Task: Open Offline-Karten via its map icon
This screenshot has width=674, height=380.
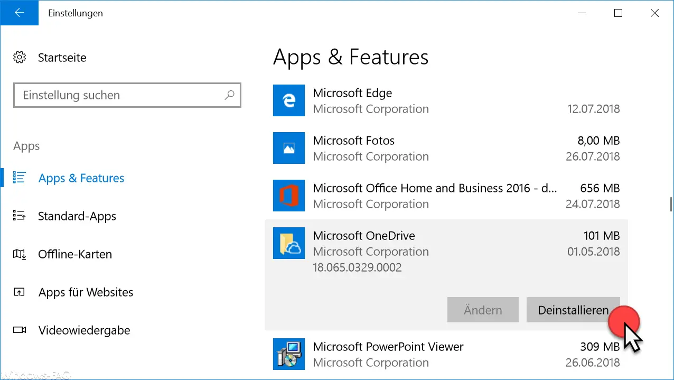Action: (x=20, y=254)
